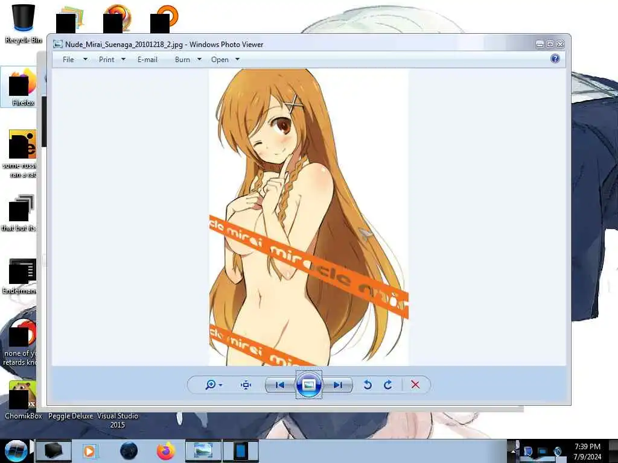Screen dimensions: 618x463
Task: Expand the Print dropdown arrow
Action: [x=123, y=60]
